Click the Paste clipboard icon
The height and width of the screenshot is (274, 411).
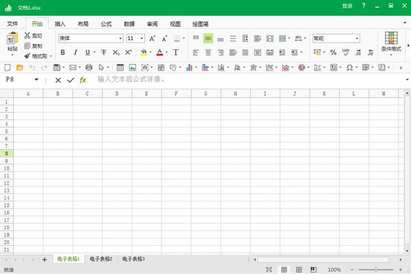pos(12,38)
